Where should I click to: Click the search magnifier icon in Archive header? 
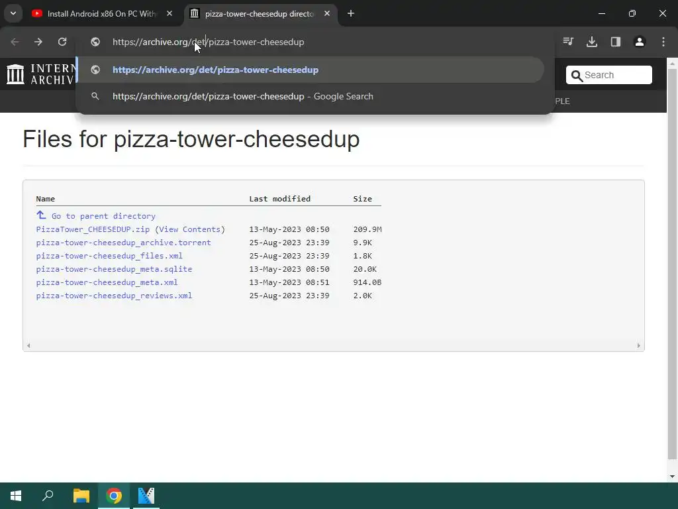[577, 76]
